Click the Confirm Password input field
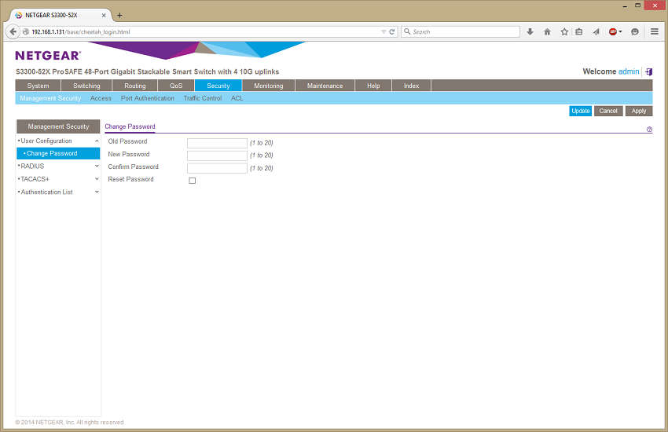The width and height of the screenshot is (668, 432). (217, 168)
